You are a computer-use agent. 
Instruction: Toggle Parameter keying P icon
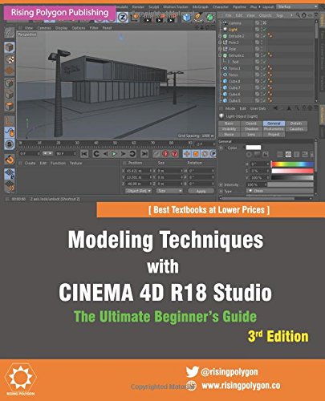tap(213, 154)
